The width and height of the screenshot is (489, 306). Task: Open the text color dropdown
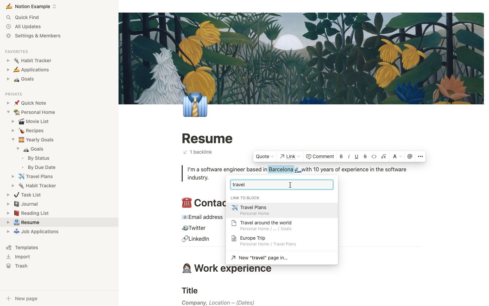tap(397, 156)
